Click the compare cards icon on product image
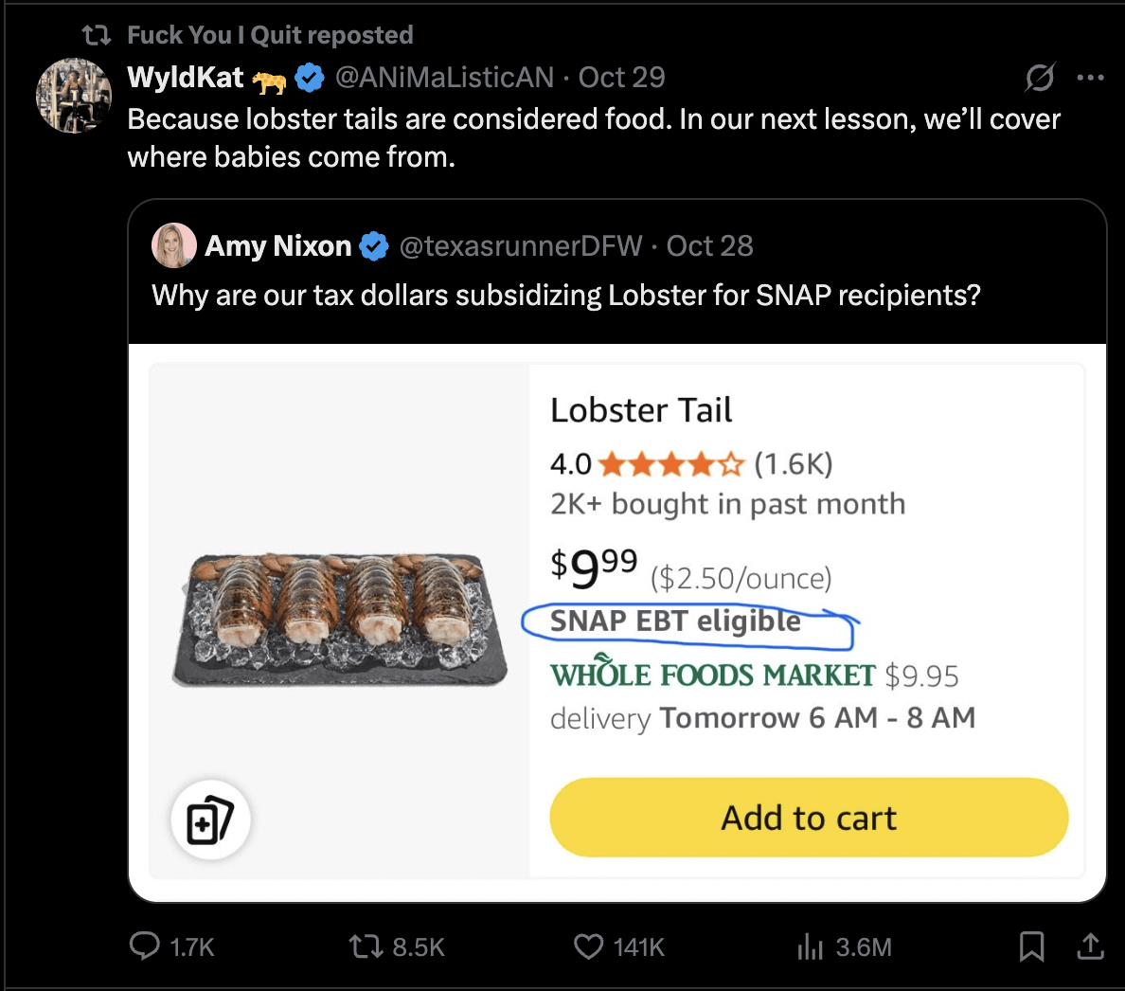The width and height of the screenshot is (1125, 991). tap(210, 820)
